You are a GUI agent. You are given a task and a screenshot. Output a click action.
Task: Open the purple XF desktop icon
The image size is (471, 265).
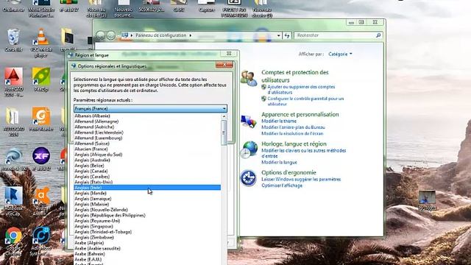41,159
